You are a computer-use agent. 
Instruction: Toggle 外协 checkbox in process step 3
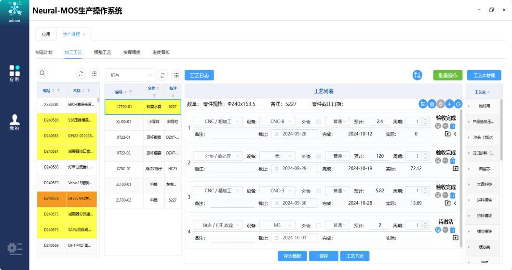318,191
